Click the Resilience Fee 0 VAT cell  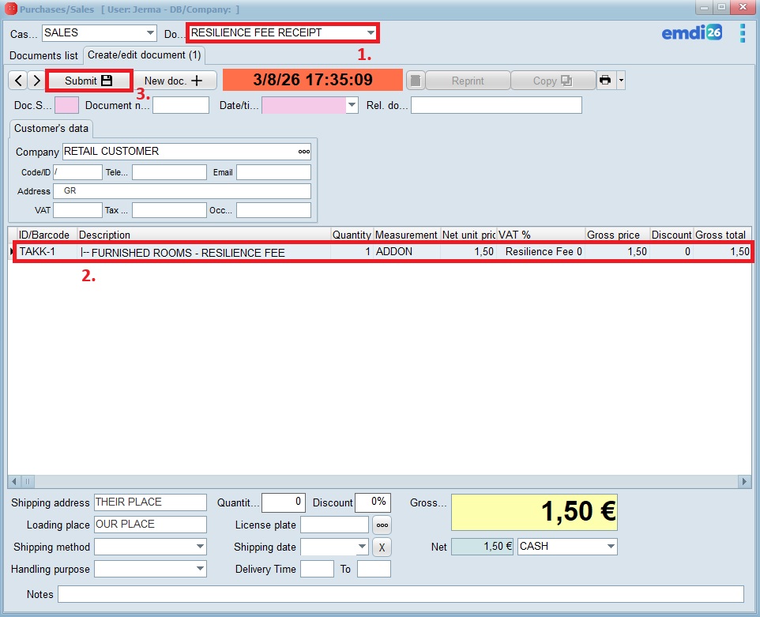coord(541,251)
